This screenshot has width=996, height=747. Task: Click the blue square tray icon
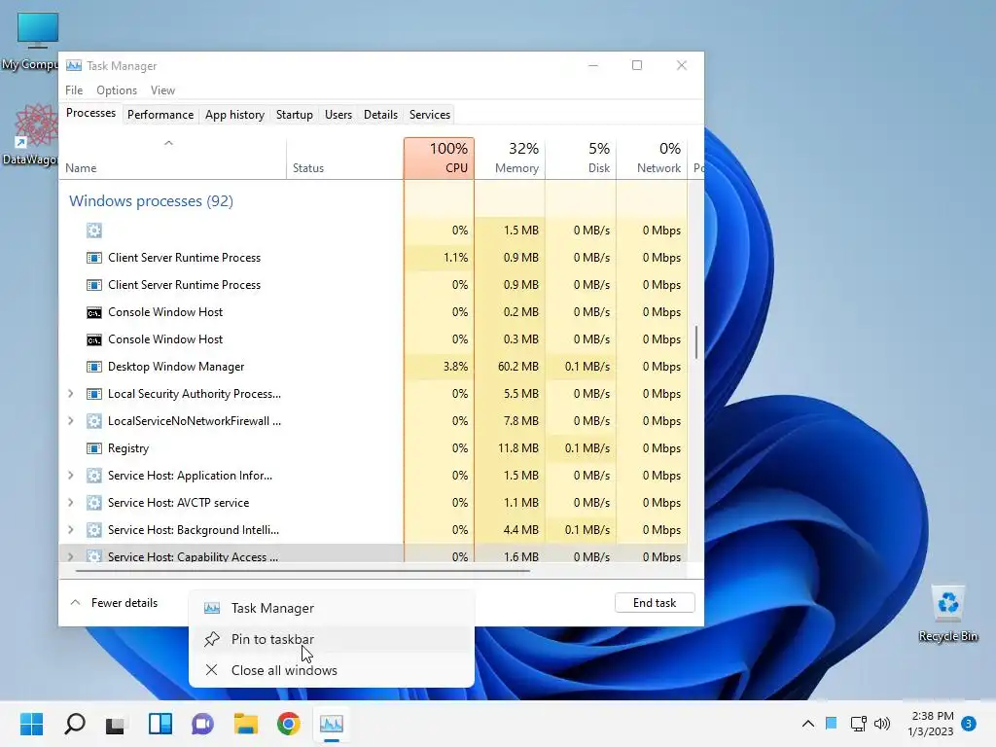coord(831,723)
